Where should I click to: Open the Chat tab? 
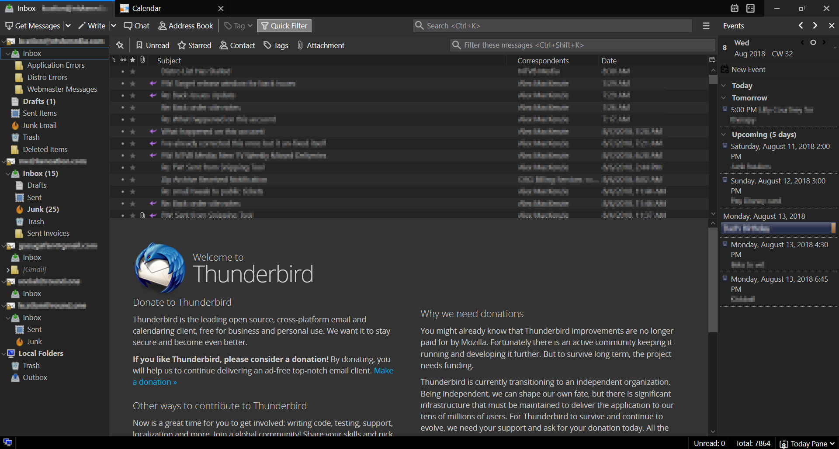coord(136,26)
